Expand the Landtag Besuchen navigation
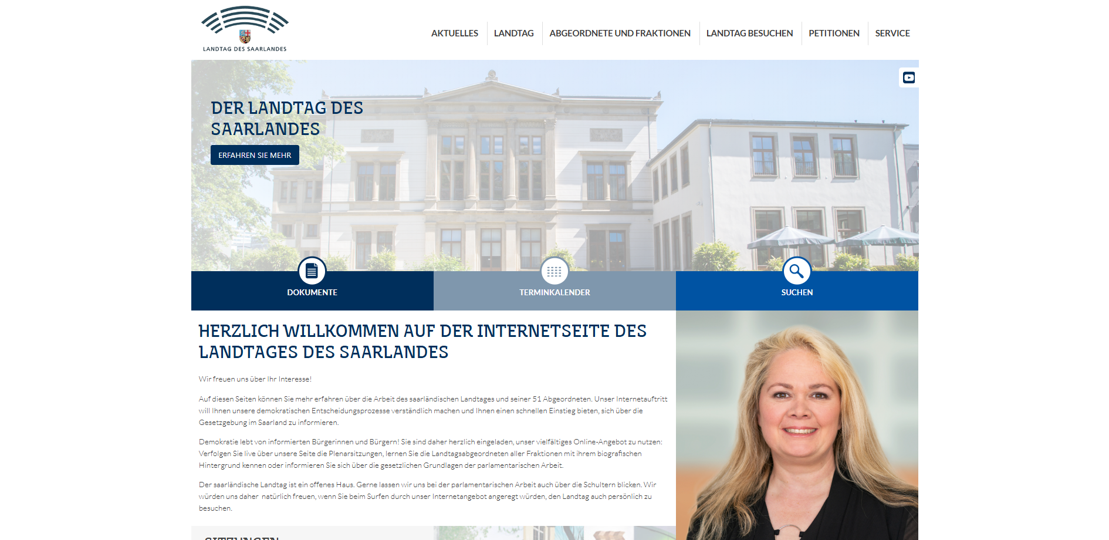 point(749,33)
